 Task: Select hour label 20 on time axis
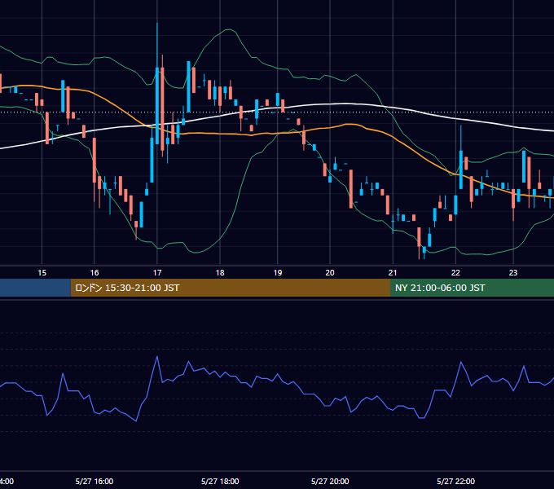(330, 273)
